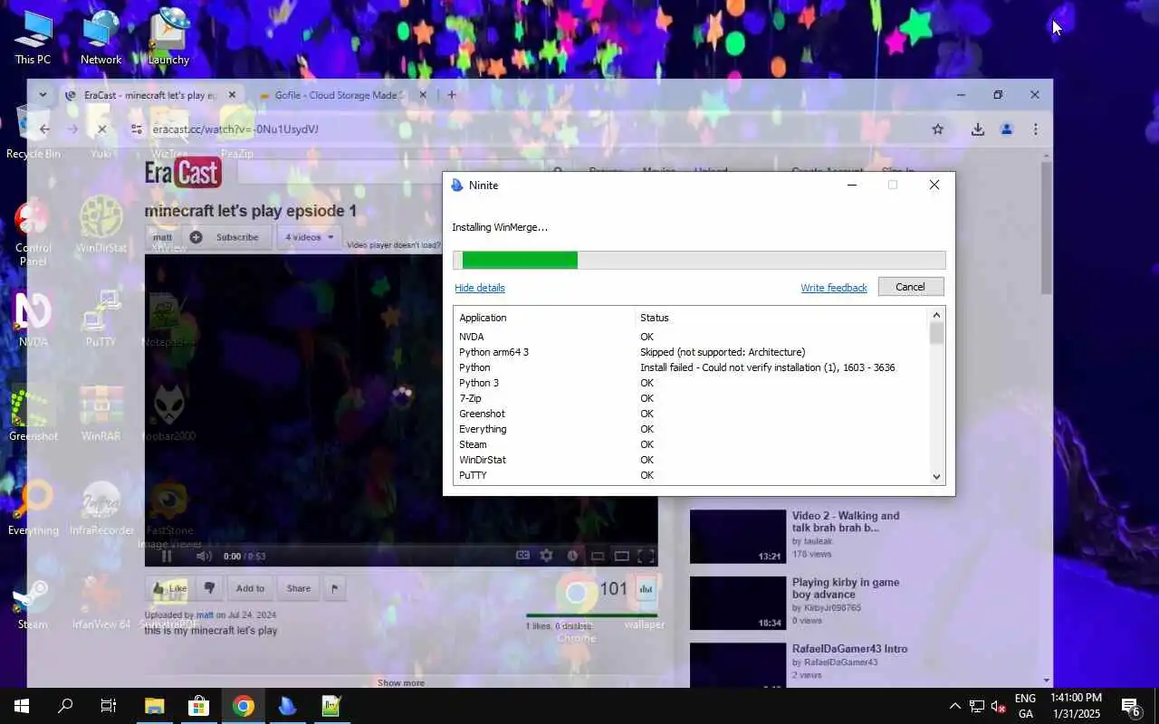Pause the video player
Image resolution: width=1159 pixels, height=724 pixels.
coord(167,556)
